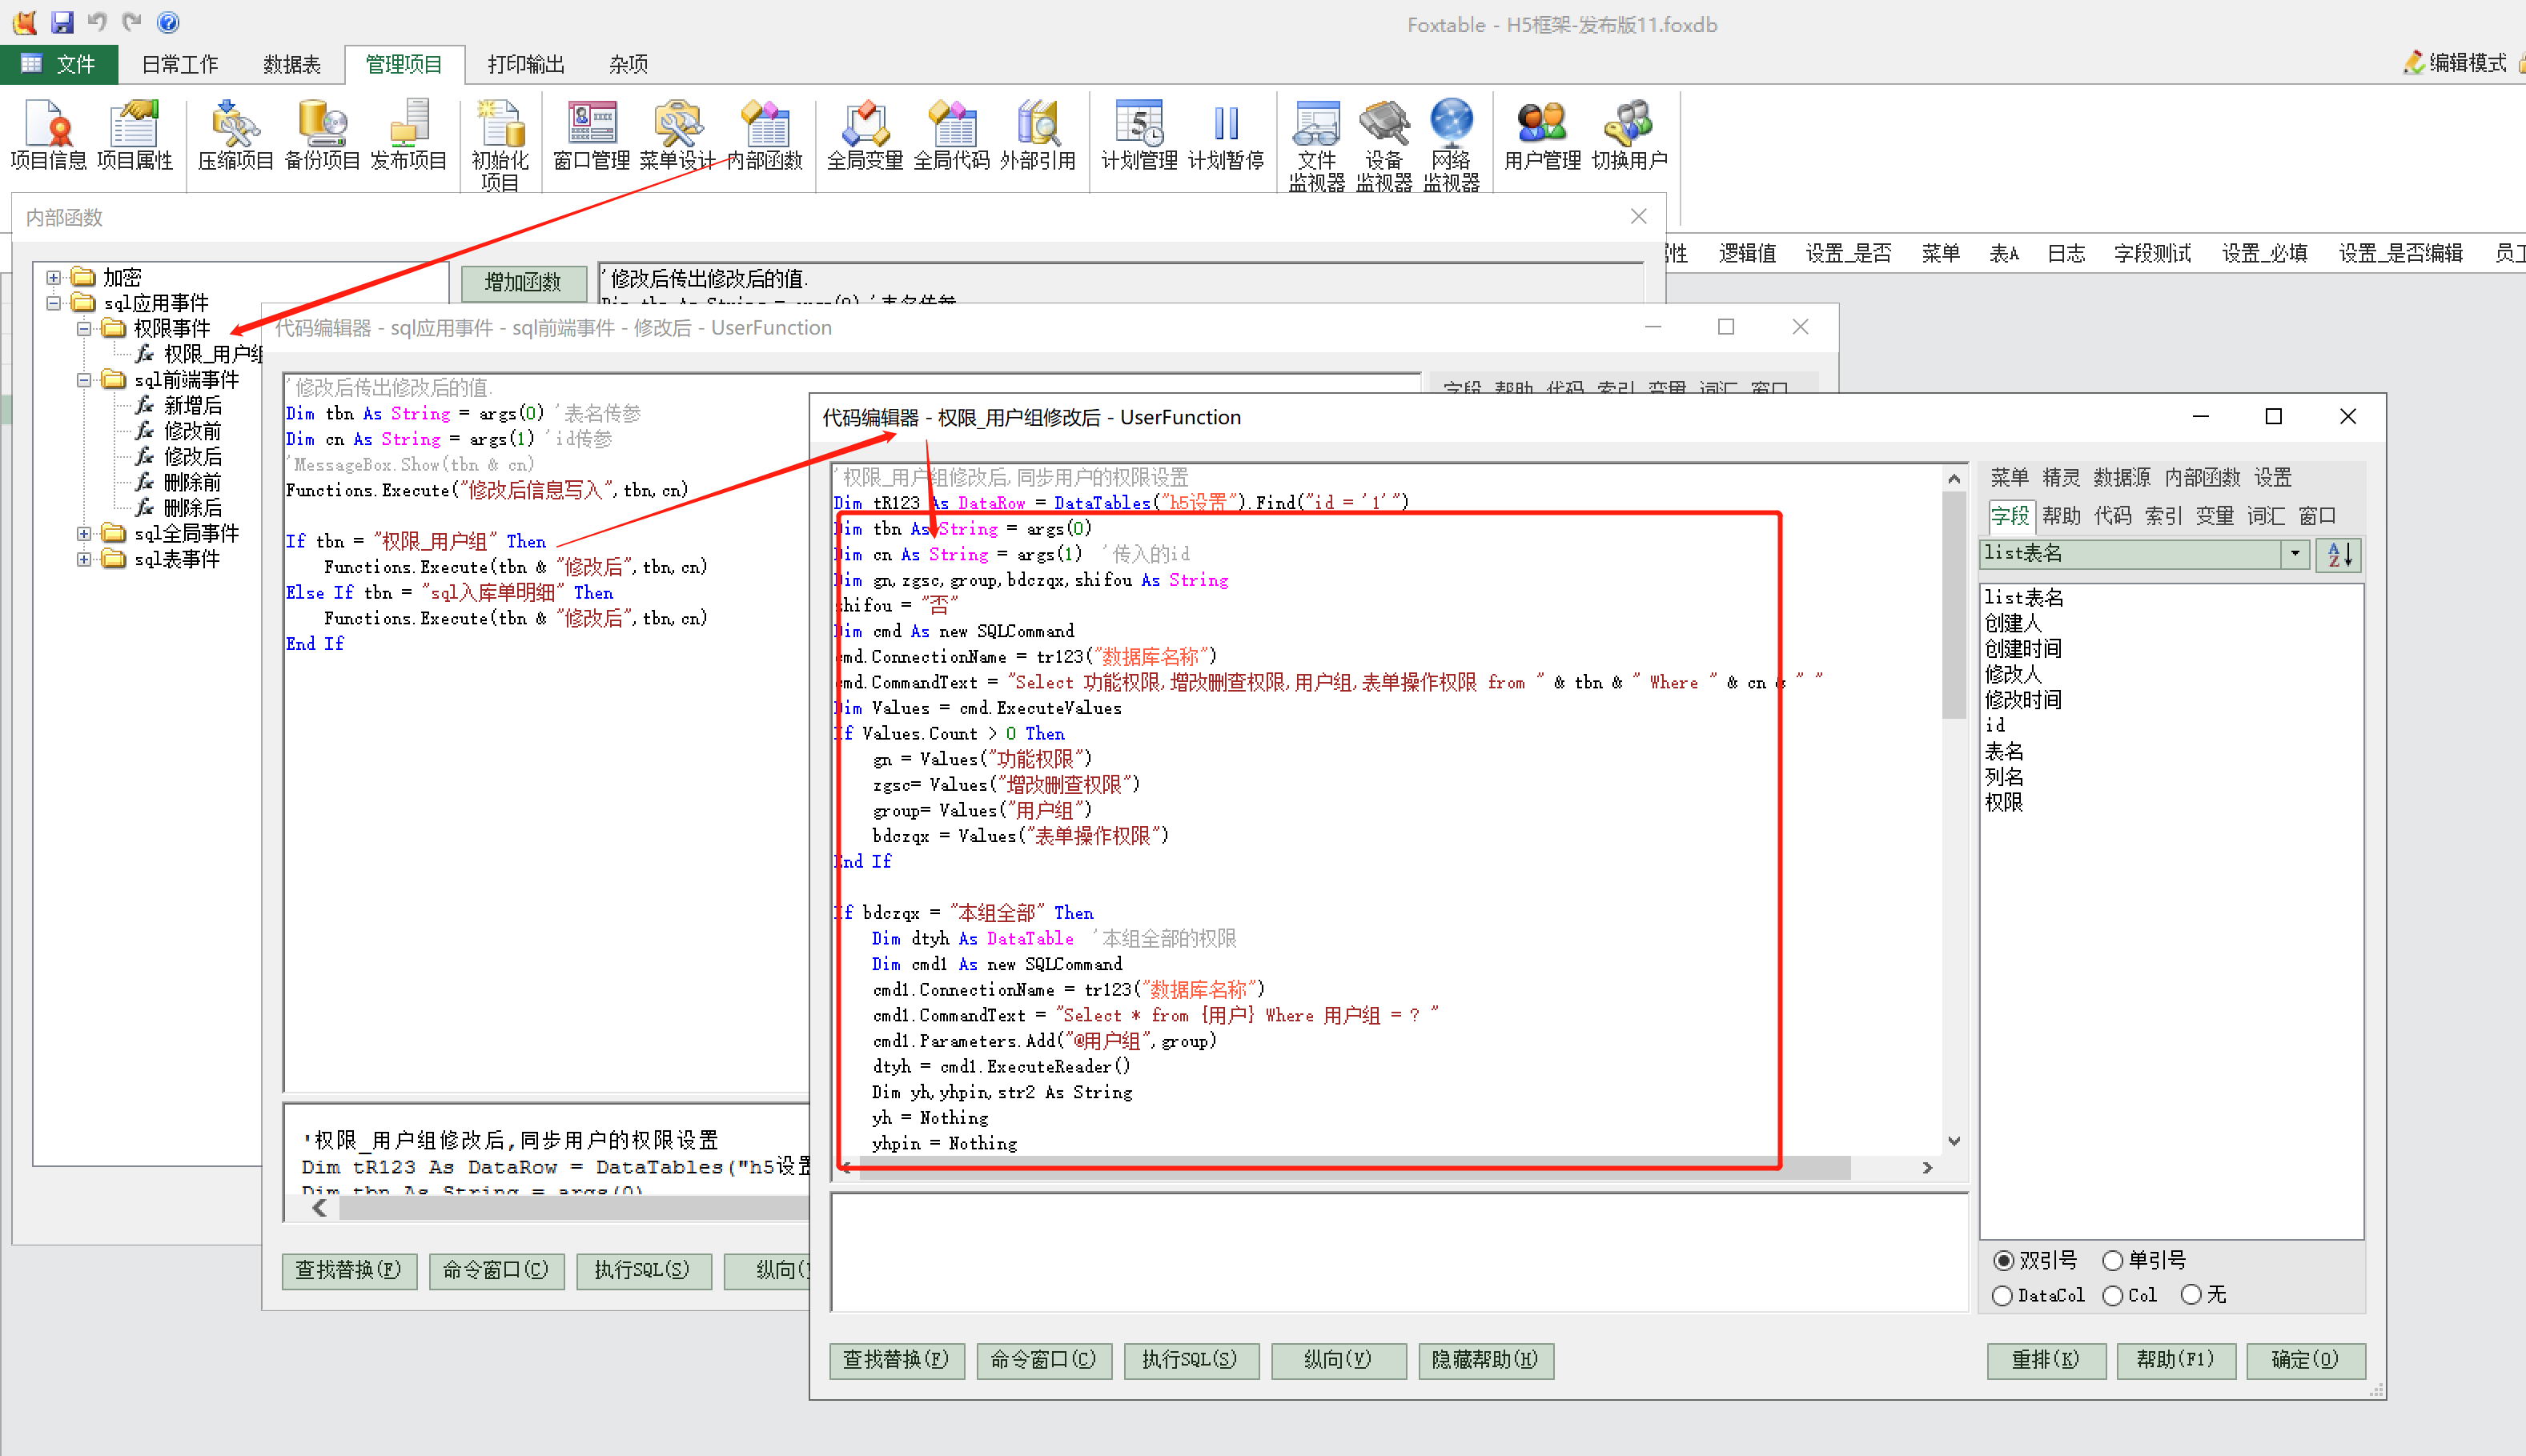
Task: Open 内部函数 tool
Action: pyautogui.click(x=765, y=135)
